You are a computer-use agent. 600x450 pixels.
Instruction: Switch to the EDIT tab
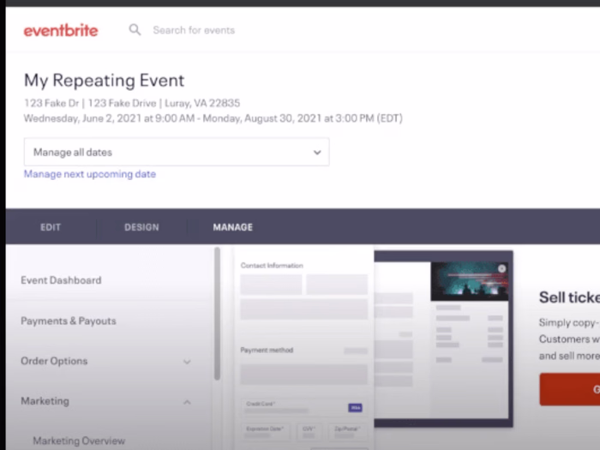tap(51, 227)
